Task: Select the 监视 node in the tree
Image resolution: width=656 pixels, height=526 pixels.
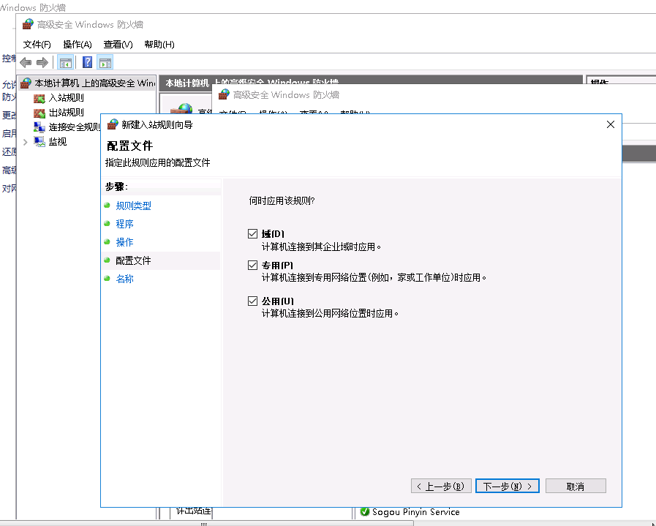Action: (x=57, y=141)
